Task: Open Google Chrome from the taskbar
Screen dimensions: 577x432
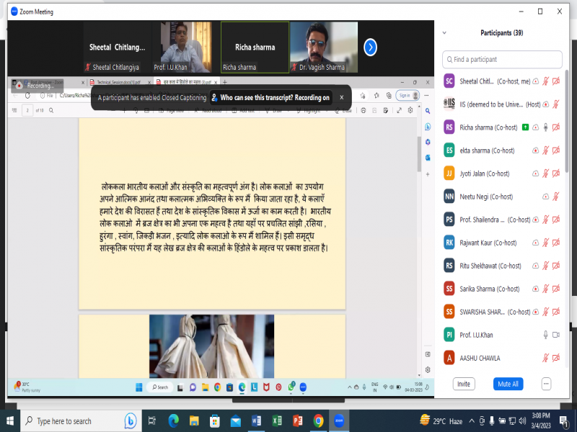Action: 318,420
